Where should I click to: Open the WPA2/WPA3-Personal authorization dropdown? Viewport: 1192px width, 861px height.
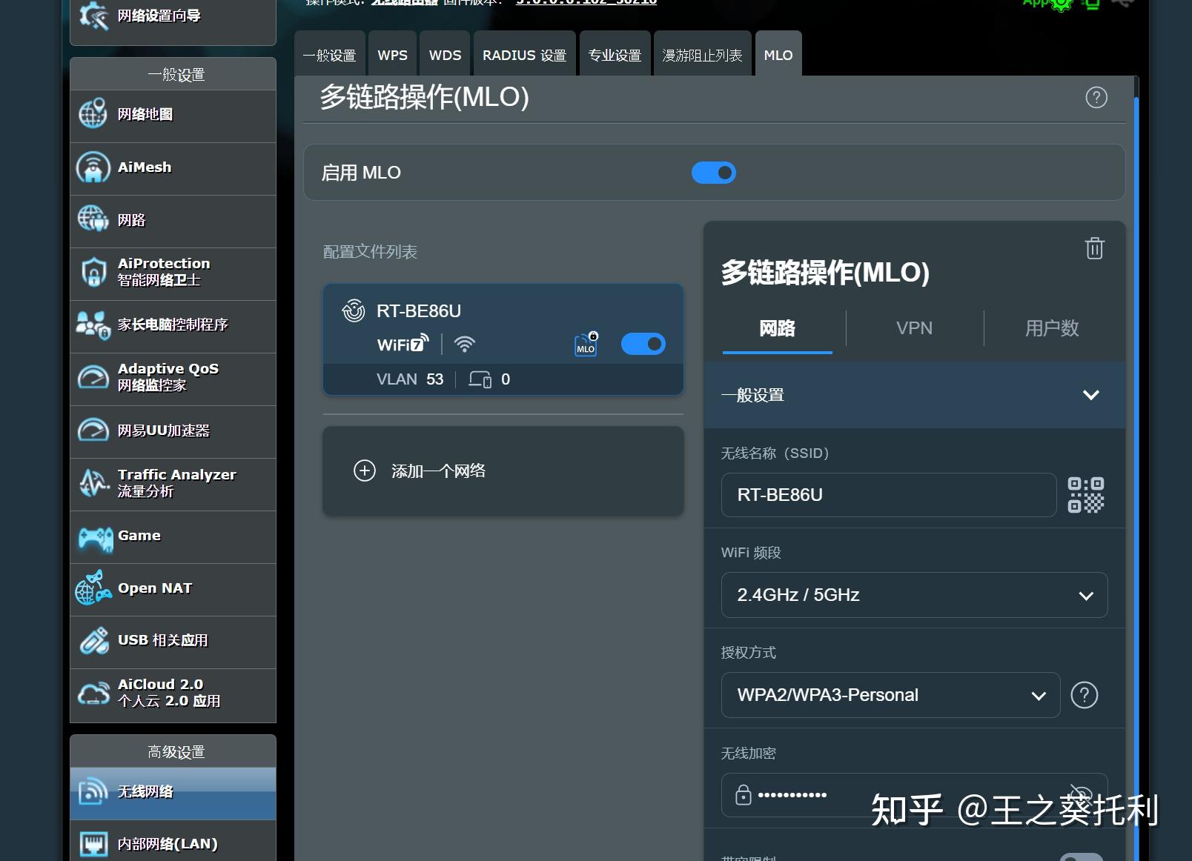pyautogui.click(x=890, y=695)
